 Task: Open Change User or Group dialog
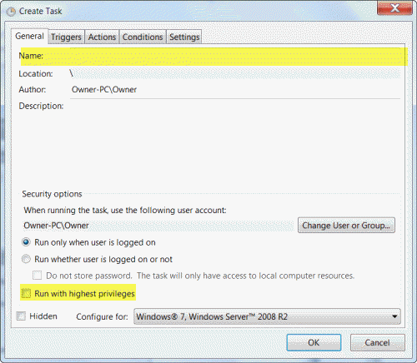pos(346,226)
